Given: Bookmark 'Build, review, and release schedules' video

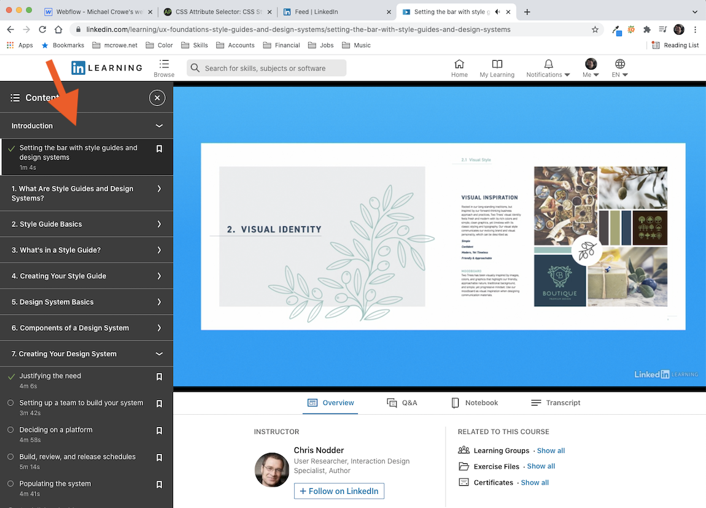Looking at the screenshot, I should point(159,458).
